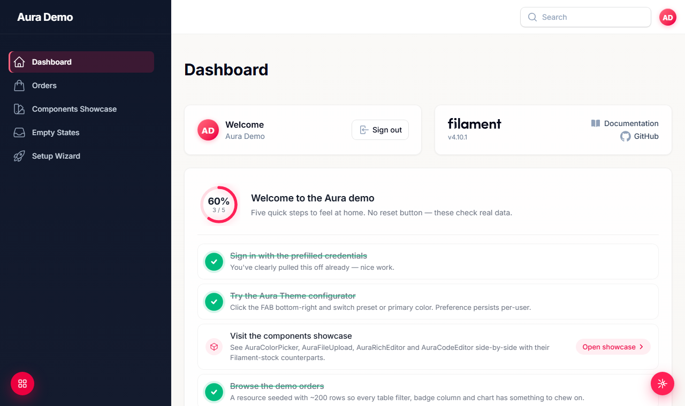Image resolution: width=685 pixels, height=406 pixels.
Task: Focus the Search input field
Action: tap(585, 17)
